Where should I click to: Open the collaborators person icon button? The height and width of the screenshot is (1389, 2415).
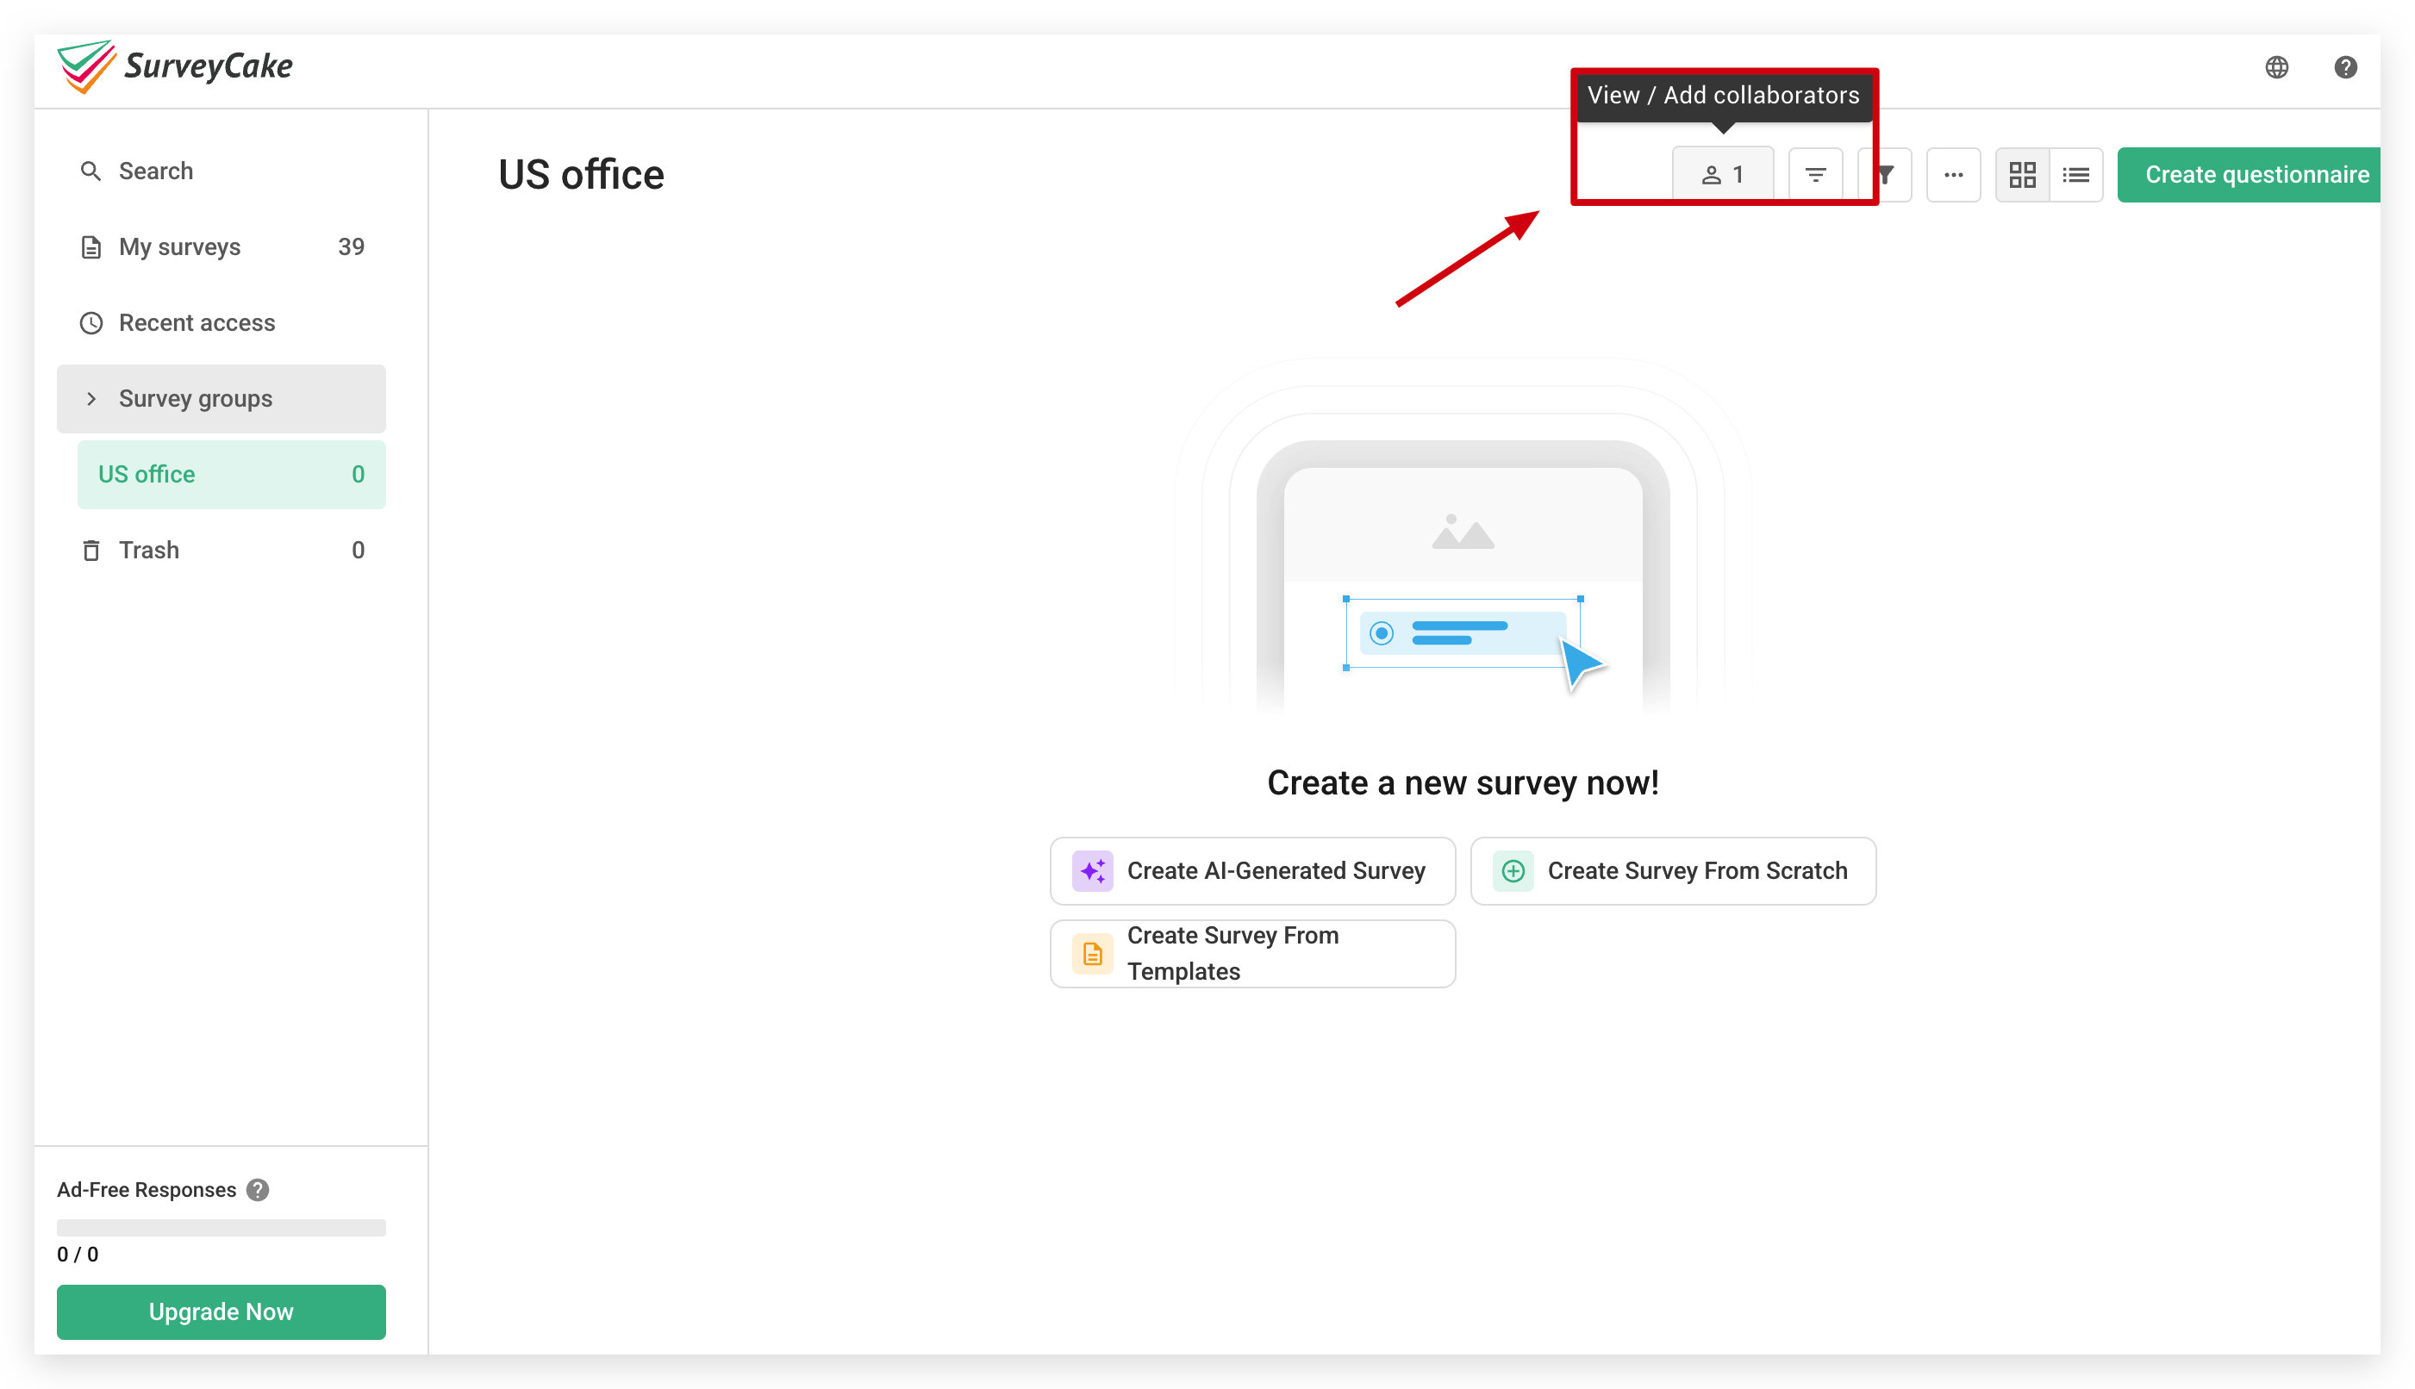pos(1722,175)
